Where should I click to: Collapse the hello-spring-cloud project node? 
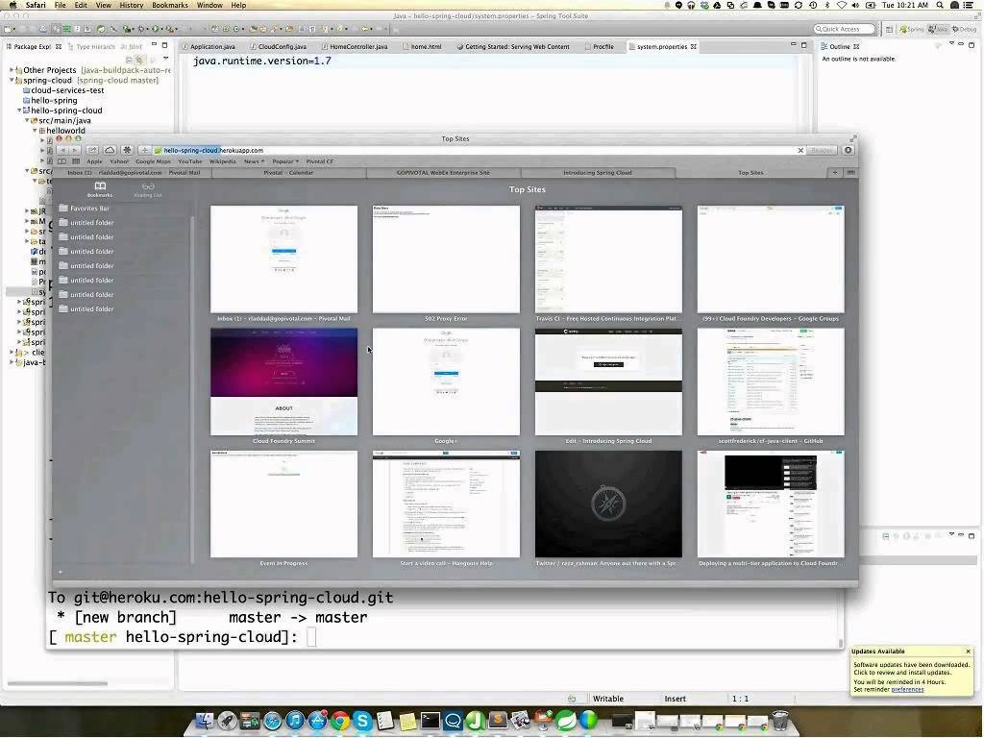click(19, 111)
